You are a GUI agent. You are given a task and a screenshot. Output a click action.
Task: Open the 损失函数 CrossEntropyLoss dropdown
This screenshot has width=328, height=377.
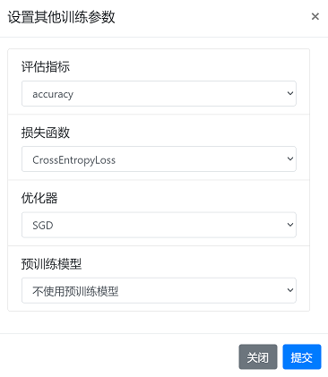point(159,159)
